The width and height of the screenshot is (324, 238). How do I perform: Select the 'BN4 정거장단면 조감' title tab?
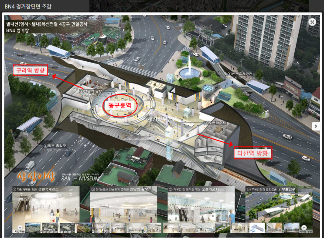28,7
